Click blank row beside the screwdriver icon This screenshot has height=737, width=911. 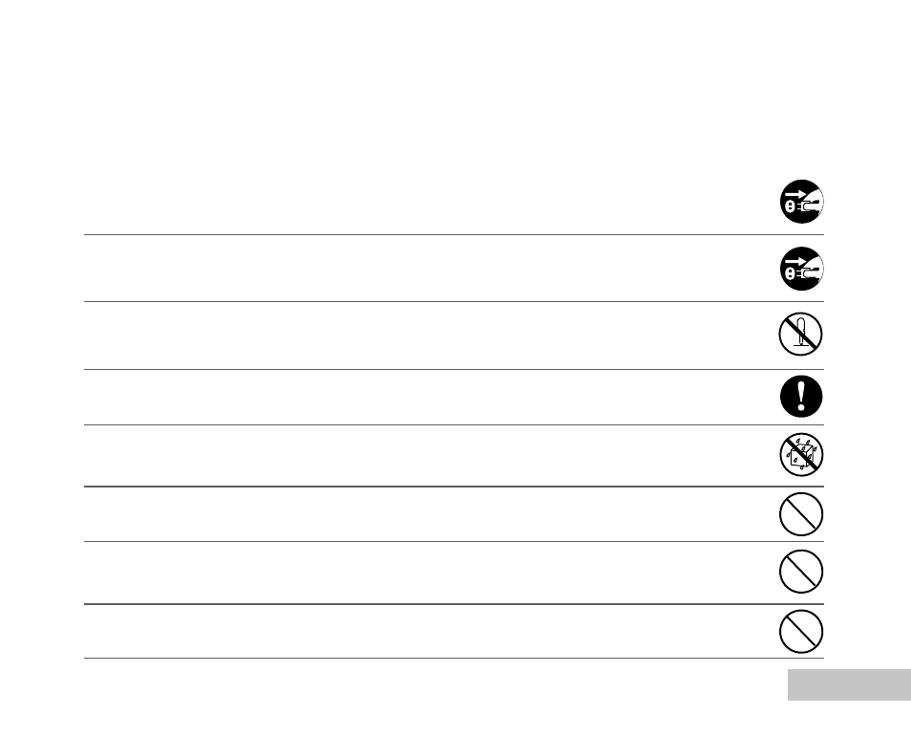click(431, 336)
